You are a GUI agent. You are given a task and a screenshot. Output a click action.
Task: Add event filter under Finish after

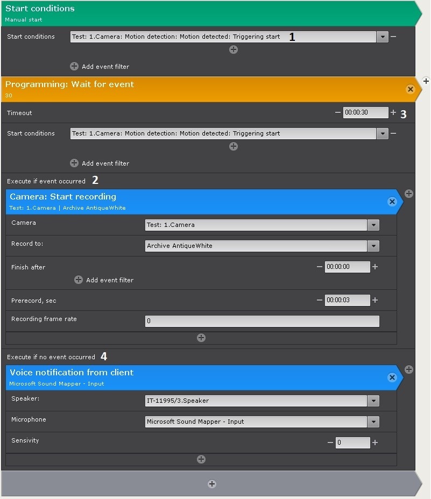(79, 280)
